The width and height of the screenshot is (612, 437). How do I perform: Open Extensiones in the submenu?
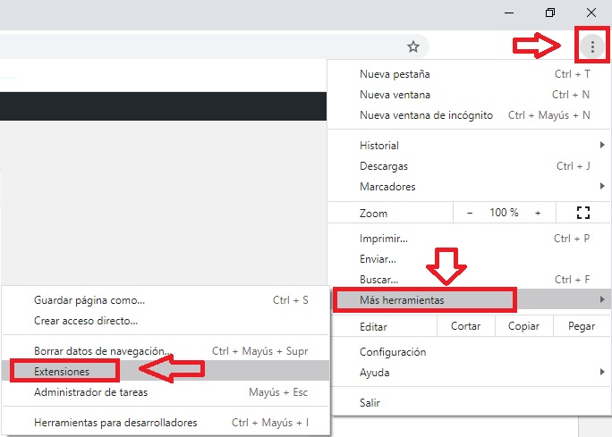(62, 371)
